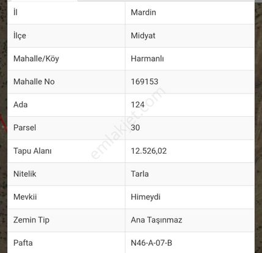Select the Ada value 124

[137, 105]
